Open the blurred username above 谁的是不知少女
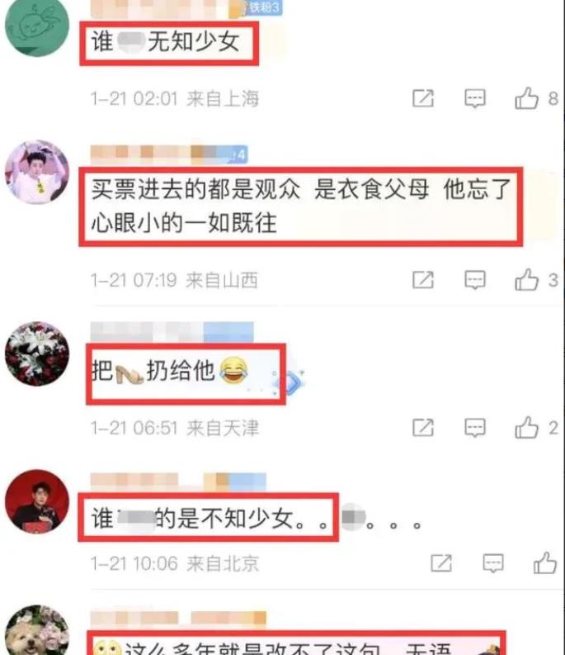This screenshot has width=565, height=655. coord(178,482)
